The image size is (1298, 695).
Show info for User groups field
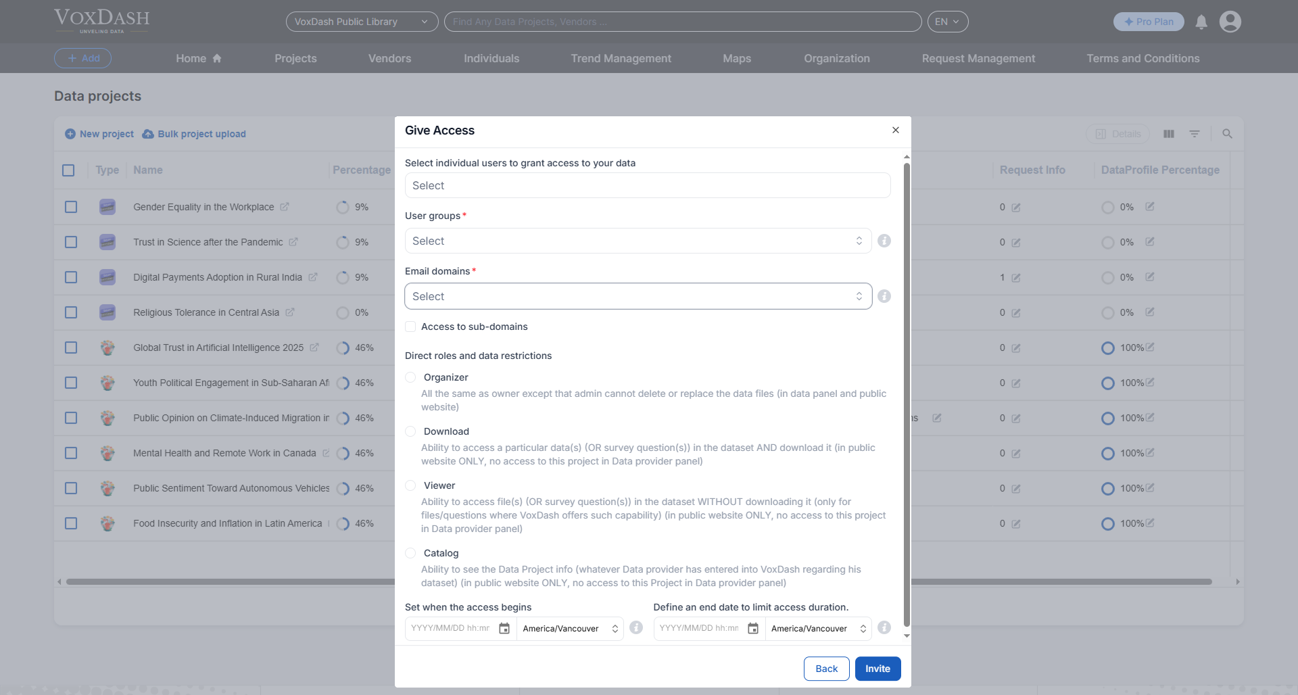[x=884, y=241]
